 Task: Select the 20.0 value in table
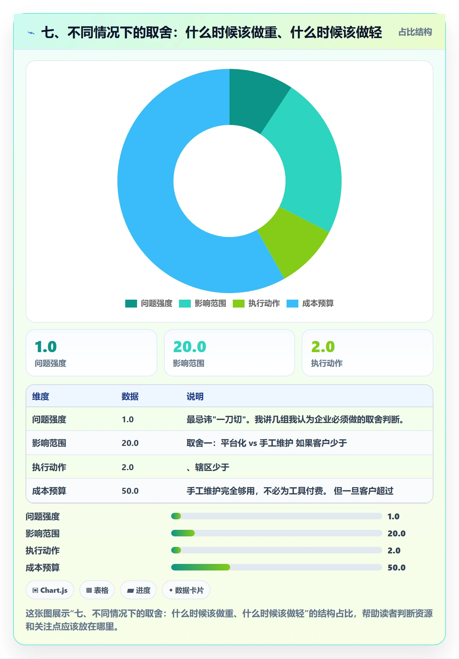(x=130, y=443)
